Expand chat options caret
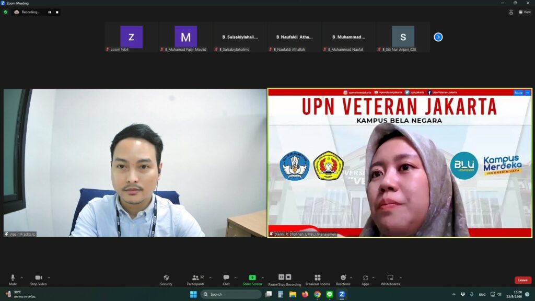The height and width of the screenshot is (301, 535). coord(236,278)
